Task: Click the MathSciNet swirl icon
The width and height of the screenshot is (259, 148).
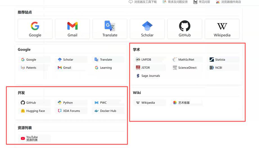Action: click(x=175, y=60)
